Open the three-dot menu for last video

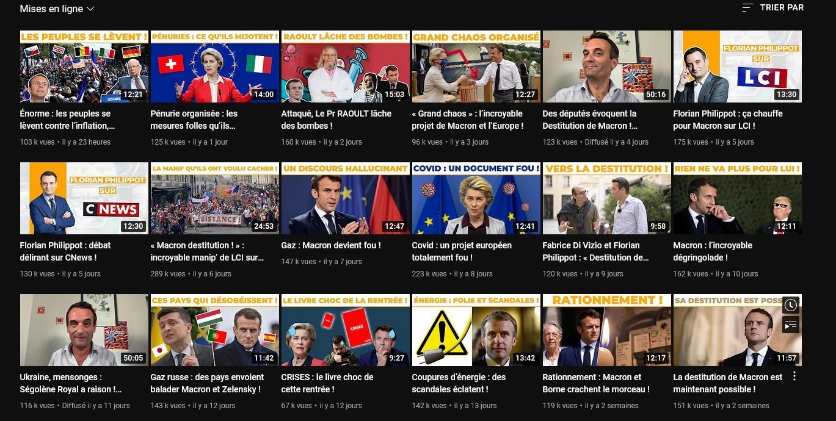pyautogui.click(x=794, y=376)
